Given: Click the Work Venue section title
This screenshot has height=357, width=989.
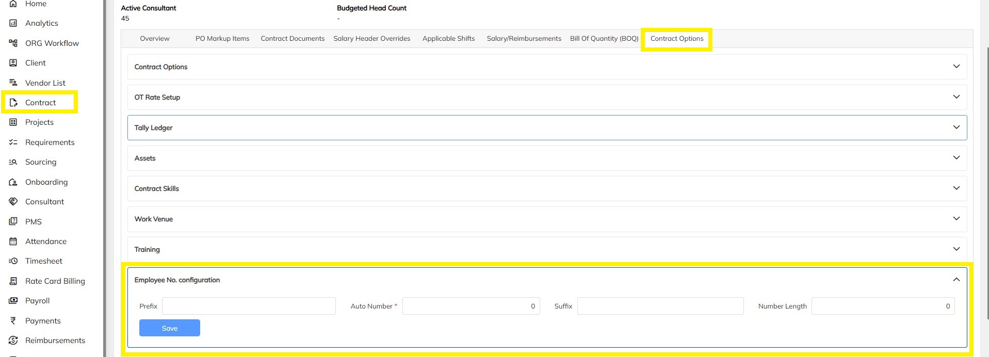Looking at the screenshot, I should pyautogui.click(x=153, y=219).
